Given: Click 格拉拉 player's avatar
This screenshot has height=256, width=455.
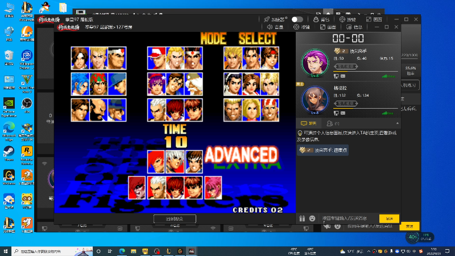Looking at the screenshot, I should (x=315, y=100).
